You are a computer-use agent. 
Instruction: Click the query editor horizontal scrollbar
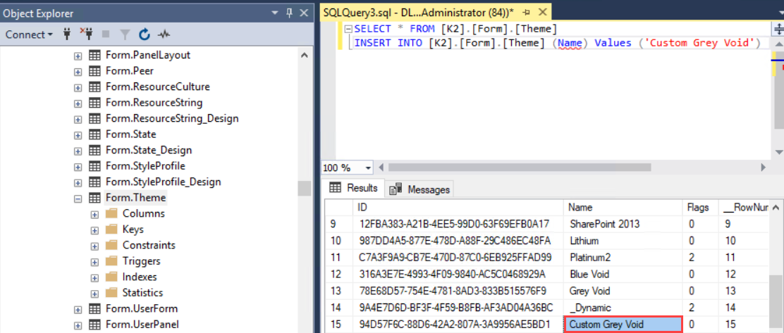[520, 168]
